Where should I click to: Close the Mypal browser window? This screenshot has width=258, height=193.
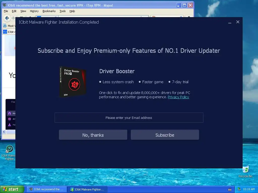190,5
